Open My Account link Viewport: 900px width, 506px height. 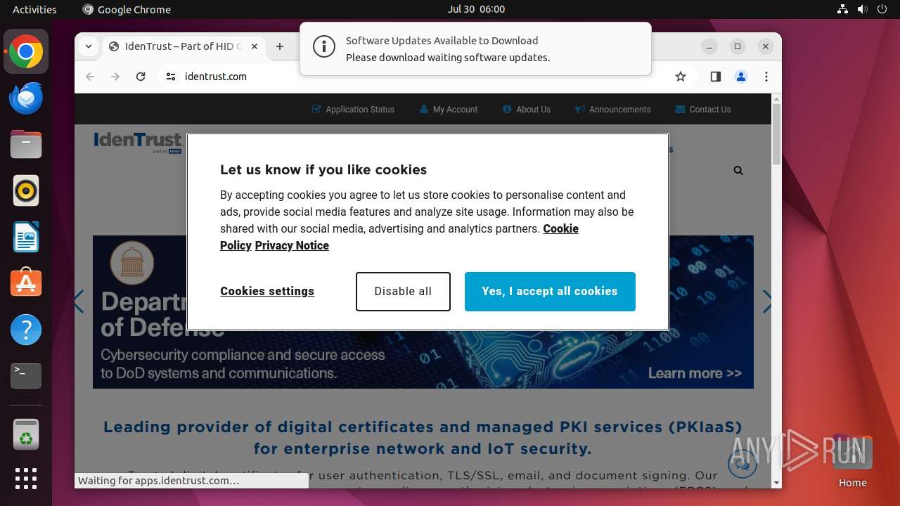click(449, 110)
